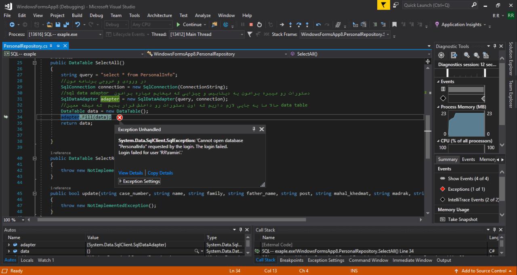Expand the Exception Settings section
This screenshot has height=275, width=517.
click(x=120, y=181)
